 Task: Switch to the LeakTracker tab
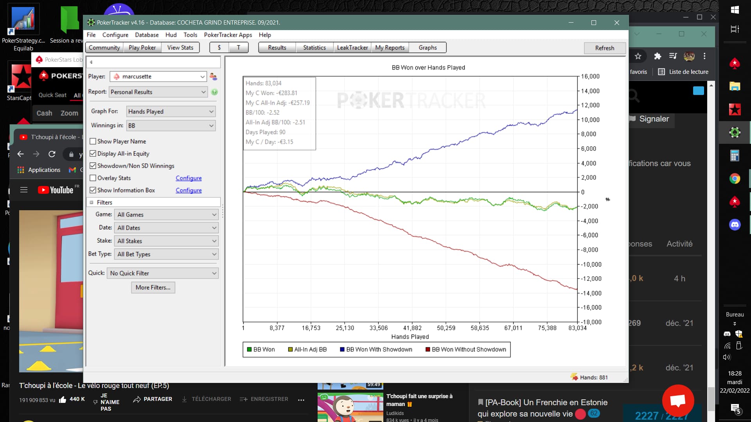(352, 48)
